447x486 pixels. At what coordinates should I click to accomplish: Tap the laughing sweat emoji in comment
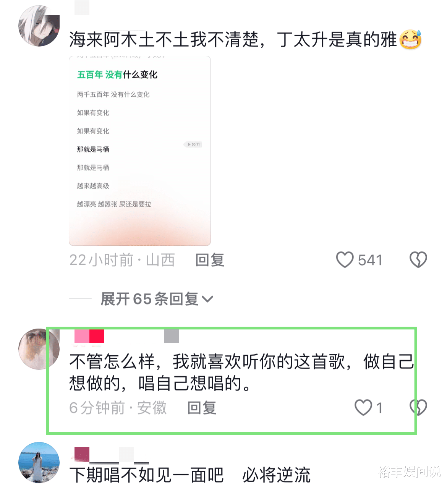click(410, 39)
